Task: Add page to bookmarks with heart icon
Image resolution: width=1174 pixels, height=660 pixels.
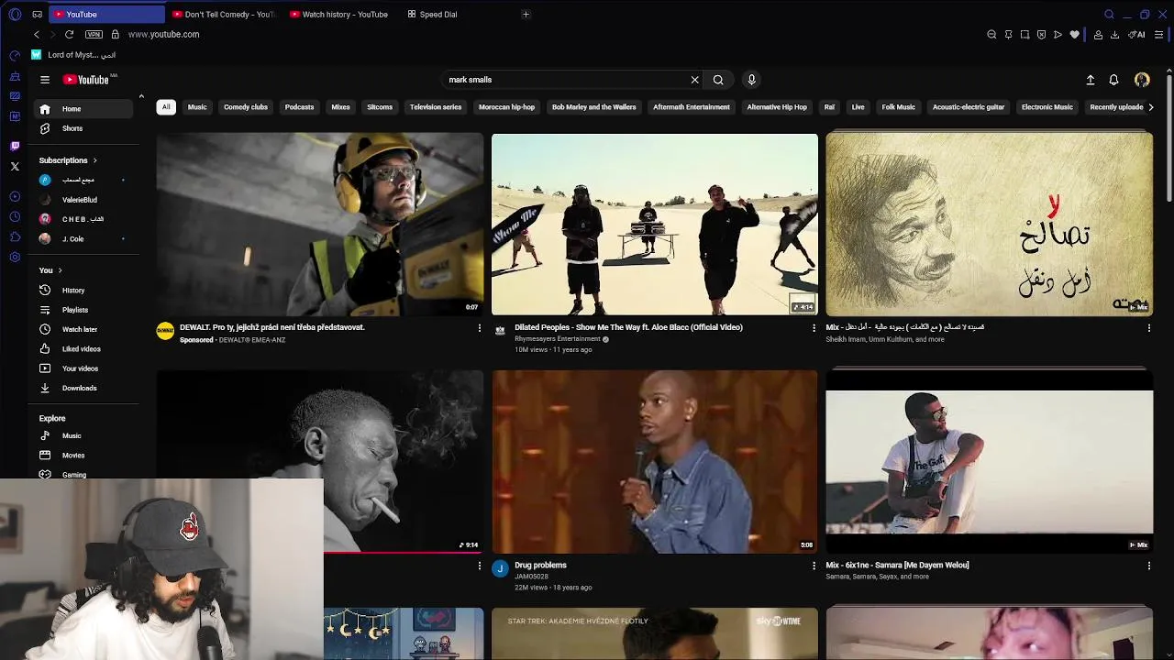Action: tap(1075, 35)
